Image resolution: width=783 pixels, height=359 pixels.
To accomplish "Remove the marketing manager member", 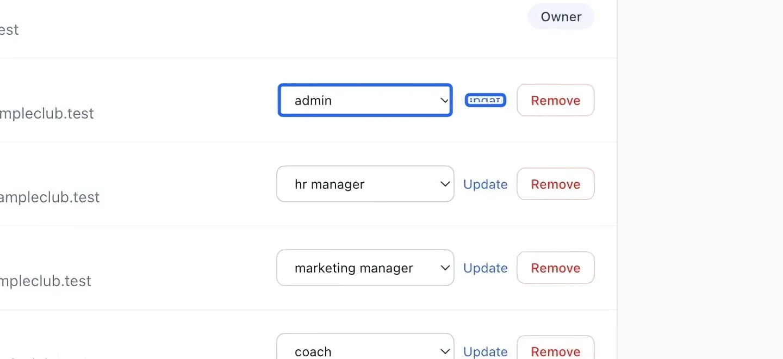I will click(555, 268).
